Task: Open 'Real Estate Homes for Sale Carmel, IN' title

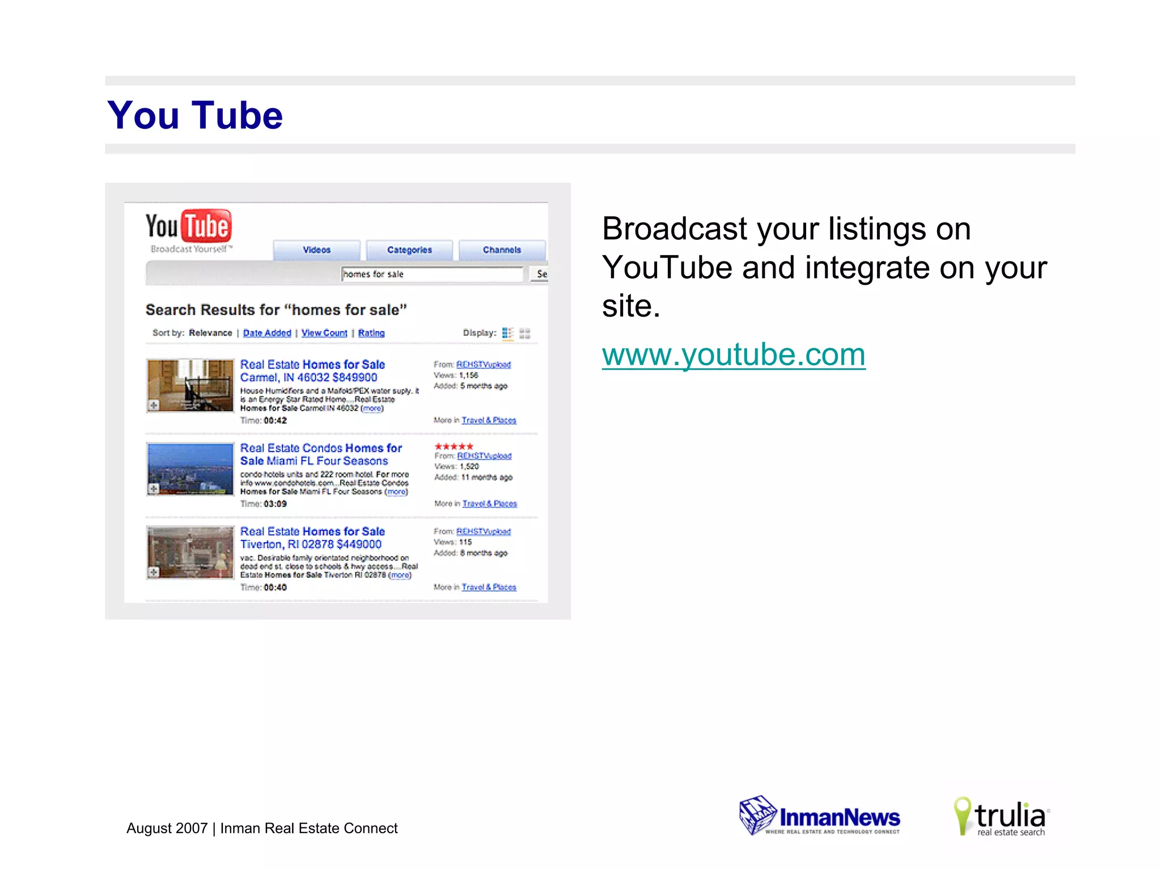Action: pyautogui.click(x=312, y=371)
